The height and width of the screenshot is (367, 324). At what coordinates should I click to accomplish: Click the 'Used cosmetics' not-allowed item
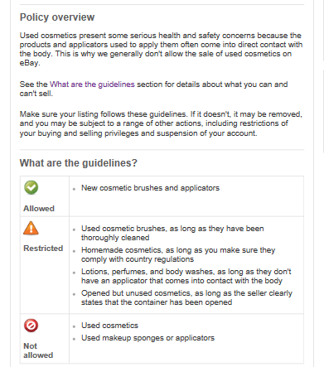click(109, 326)
